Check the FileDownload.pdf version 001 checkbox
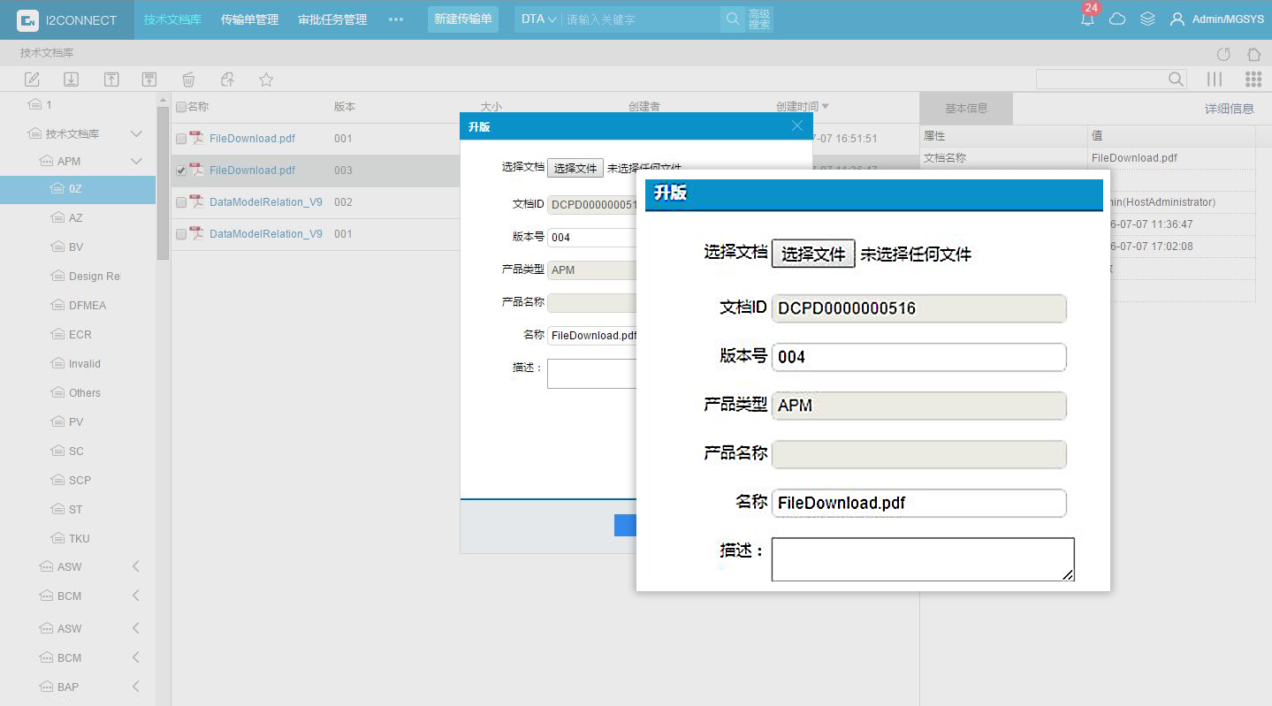1272x706 pixels. [181, 139]
